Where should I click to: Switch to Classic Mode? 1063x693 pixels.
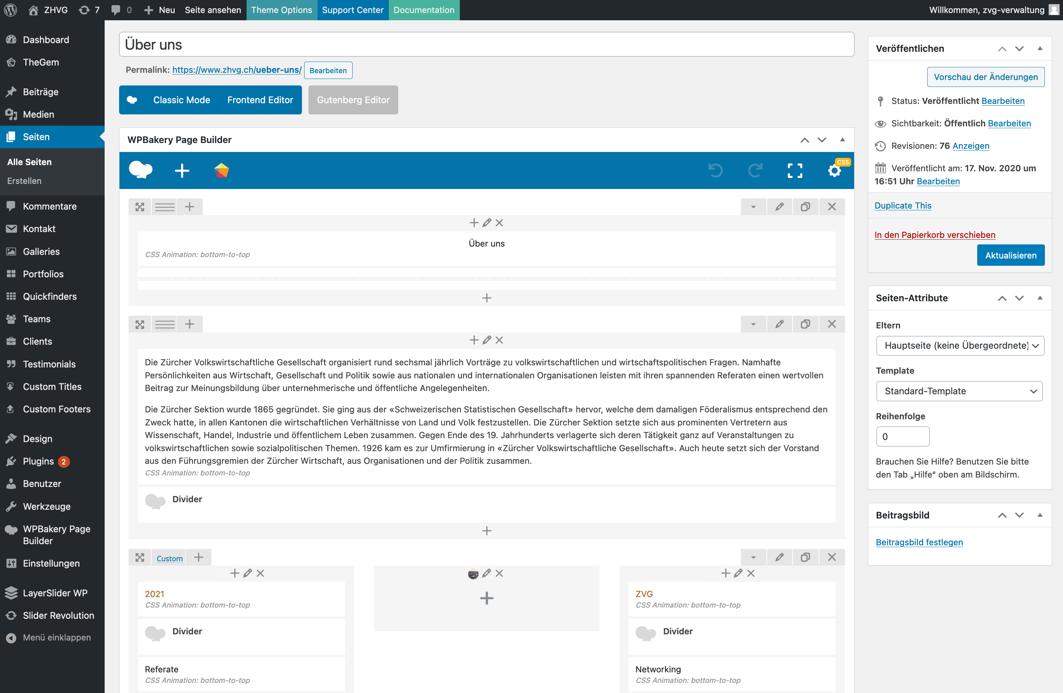[x=181, y=100]
